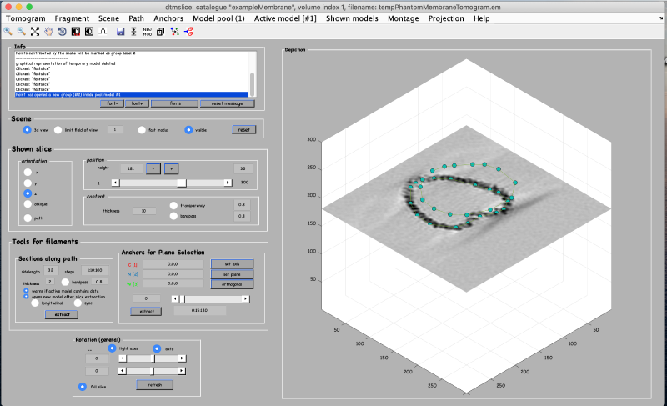Select the zoom out magnifier tool
The height and width of the screenshot is (406, 667).
(x=22, y=31)
